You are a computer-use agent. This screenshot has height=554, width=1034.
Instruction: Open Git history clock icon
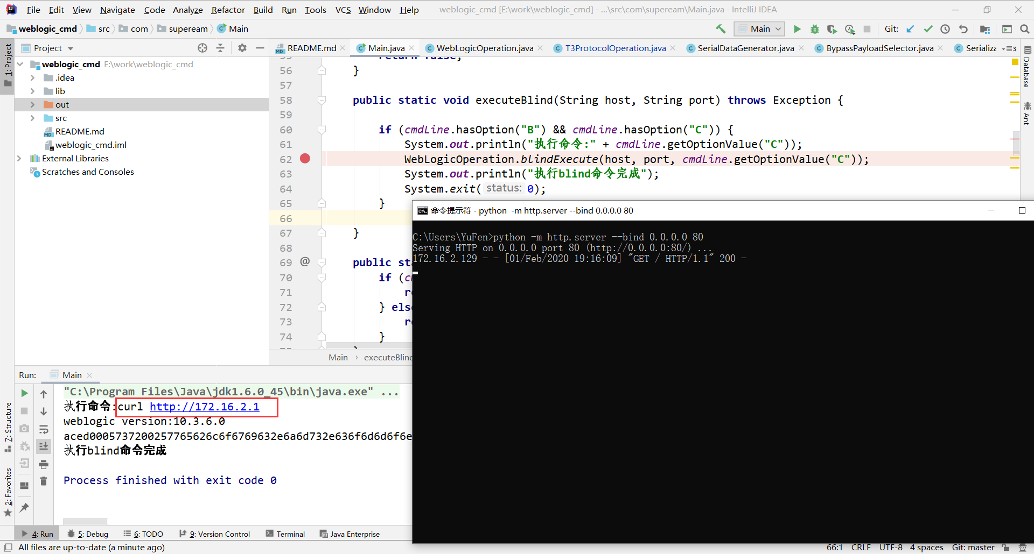tap(945, 29)
